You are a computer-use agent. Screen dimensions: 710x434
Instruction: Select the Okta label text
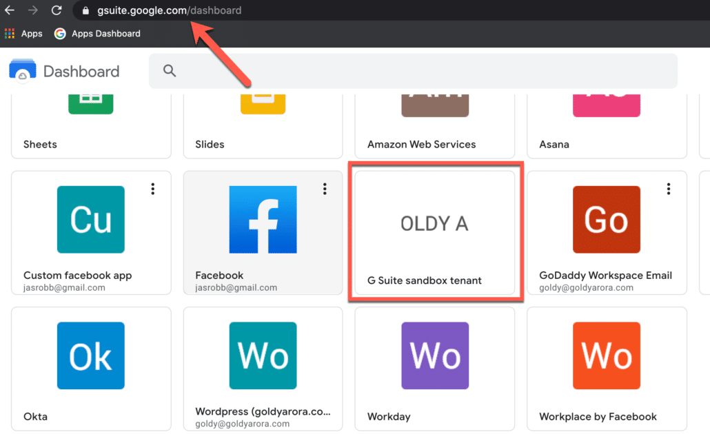[35, 416]
